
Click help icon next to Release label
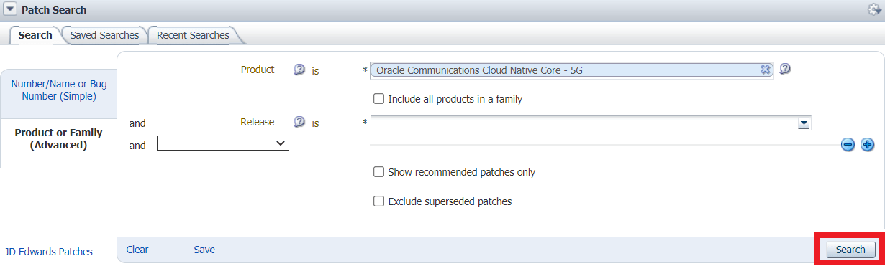pyautogui.click(x=300, y=123)
